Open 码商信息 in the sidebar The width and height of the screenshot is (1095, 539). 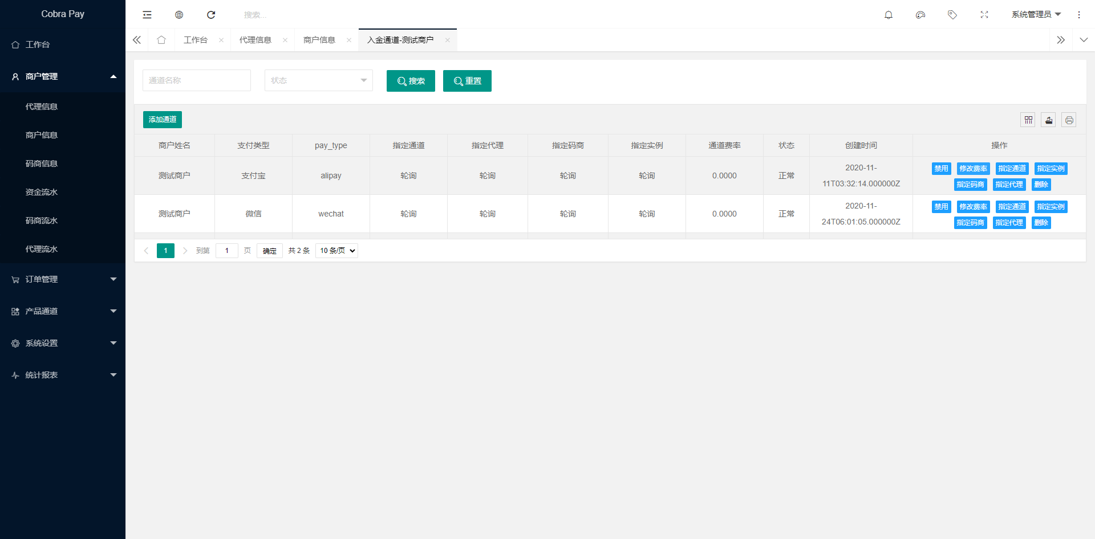click(x=63, y=164)
